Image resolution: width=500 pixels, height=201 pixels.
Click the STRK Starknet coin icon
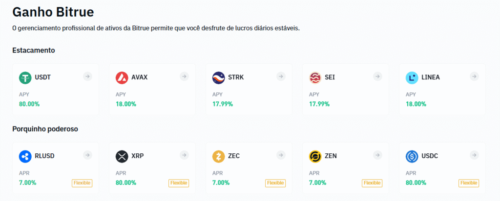coord(218,77)
